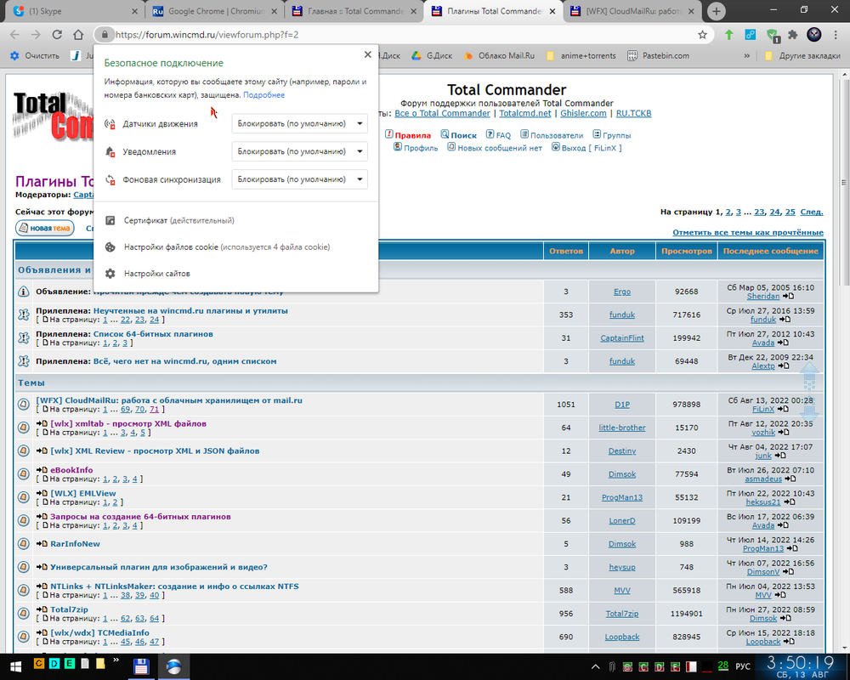Open the extensions puzzle icon

(x=793, y=35)
